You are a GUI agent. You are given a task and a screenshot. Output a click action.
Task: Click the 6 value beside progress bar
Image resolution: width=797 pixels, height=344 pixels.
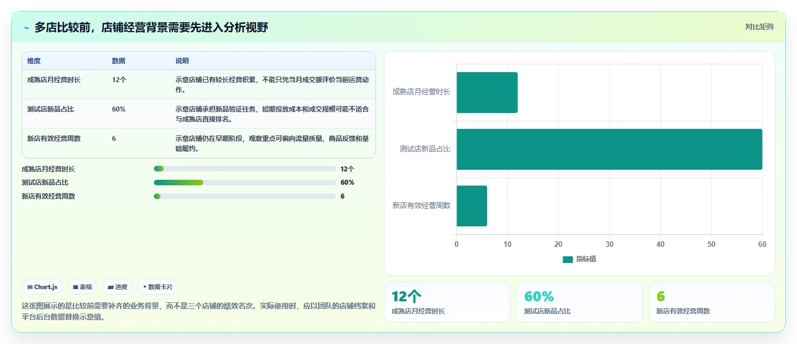pos(343,196)
